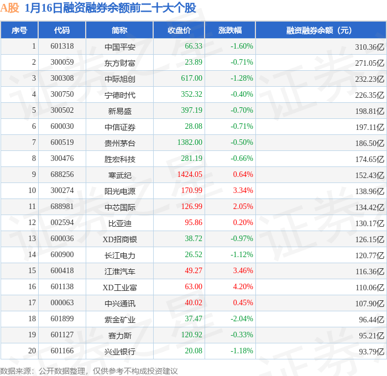Click stock code 600519
Viewport: 387px width, 376px height.
[62, 143]
